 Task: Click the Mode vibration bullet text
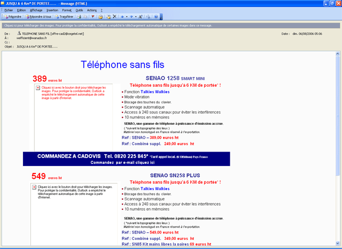tap(137, 97)
